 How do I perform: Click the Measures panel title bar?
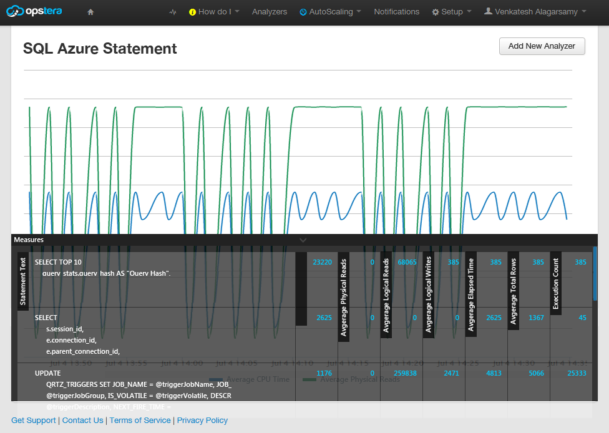coord(304,240)
